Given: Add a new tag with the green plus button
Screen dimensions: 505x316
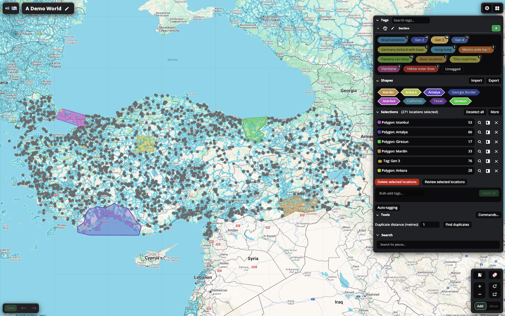Looking at the screenshot, I should pyautogui.click(x=496, y=28).
